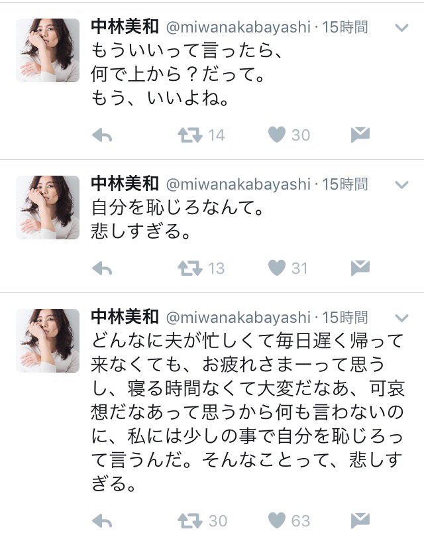Screen dimensions: 424x535
Task: Retweet the tweet showing 30 retweets
Action: [x=190, y=520]
